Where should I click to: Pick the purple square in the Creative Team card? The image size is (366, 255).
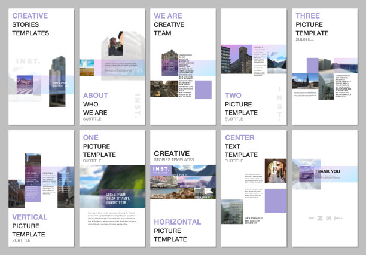pyautogui.click(x=204, y=90)
